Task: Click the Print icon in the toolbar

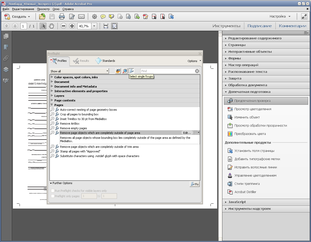Action: (62, 17)
